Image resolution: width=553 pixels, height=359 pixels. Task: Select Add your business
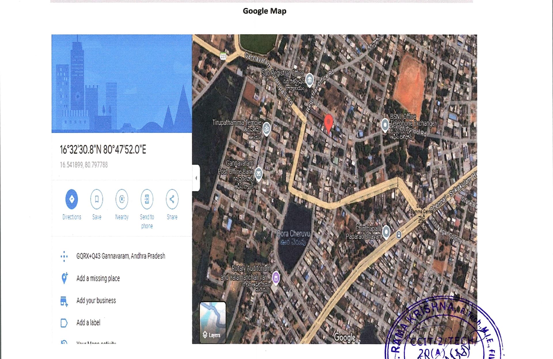point(96,300)
